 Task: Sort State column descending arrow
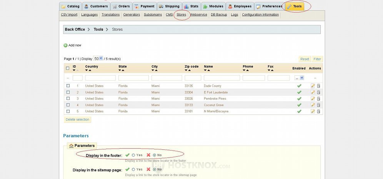click(120, 70)
